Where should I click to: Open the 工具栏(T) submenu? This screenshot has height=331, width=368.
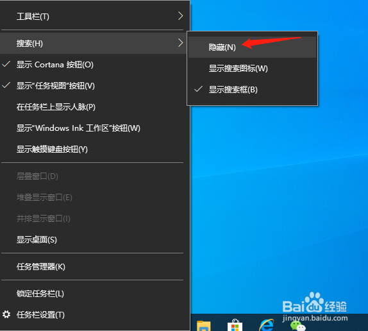coord(95,16)
